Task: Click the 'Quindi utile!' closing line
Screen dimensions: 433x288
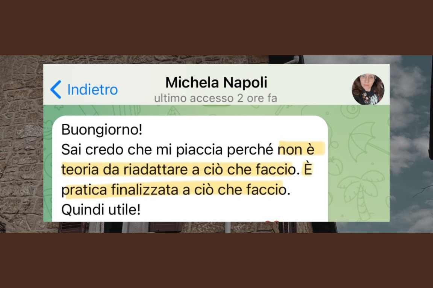Action: click(x=101, y=210)
